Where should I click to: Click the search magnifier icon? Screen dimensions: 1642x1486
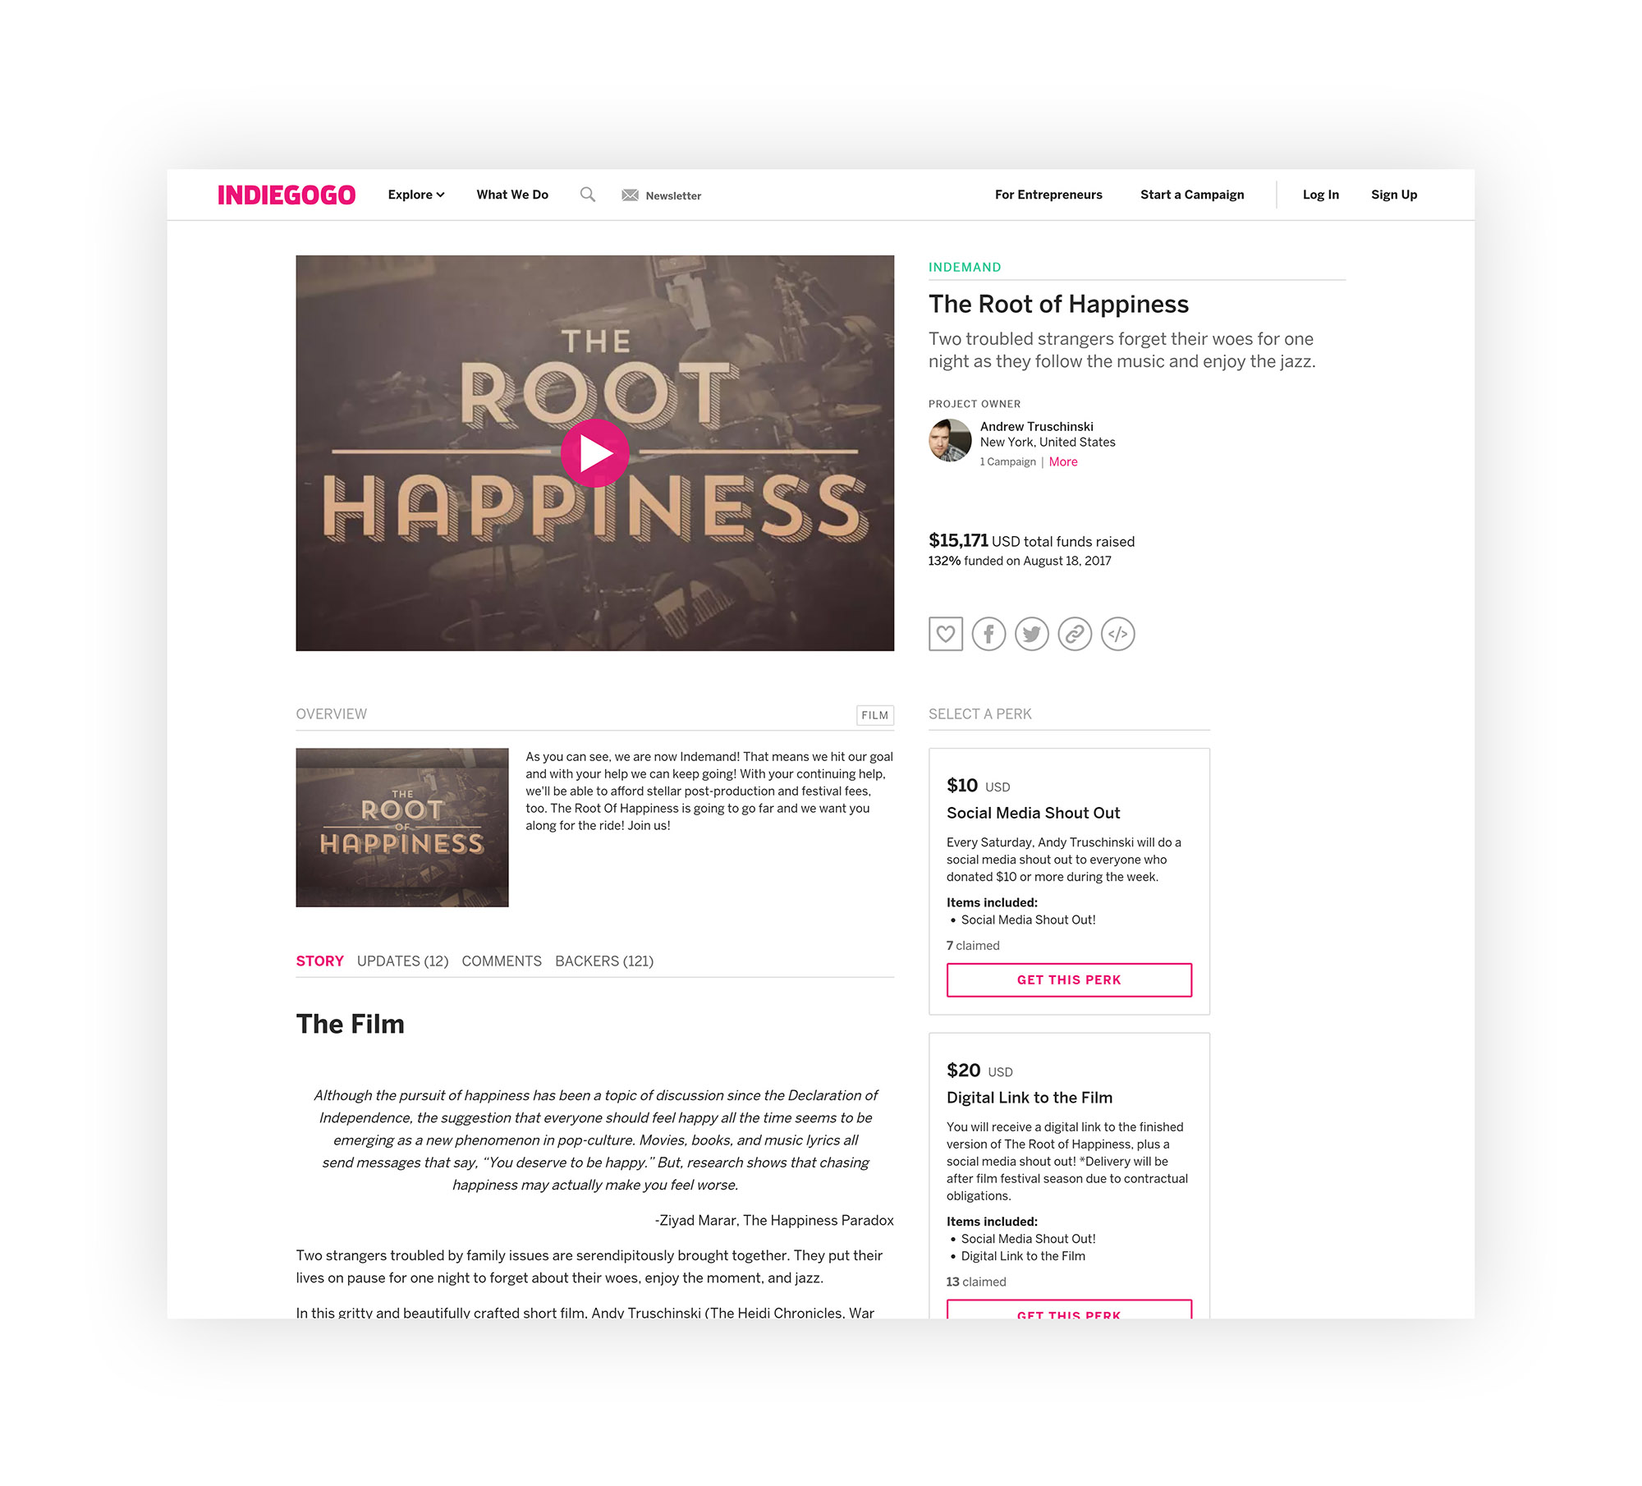588,195
